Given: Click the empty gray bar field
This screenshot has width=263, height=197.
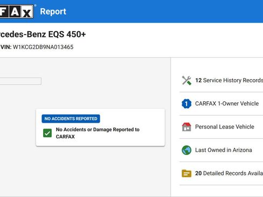Looking at the screenshot, I should [20, 81].
